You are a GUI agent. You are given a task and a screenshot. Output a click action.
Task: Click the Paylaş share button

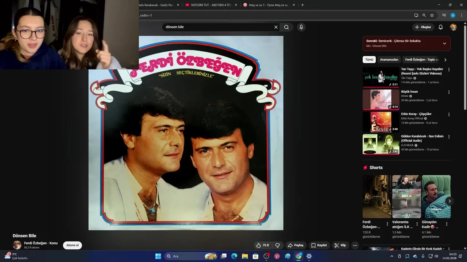(x=296, y=245)
